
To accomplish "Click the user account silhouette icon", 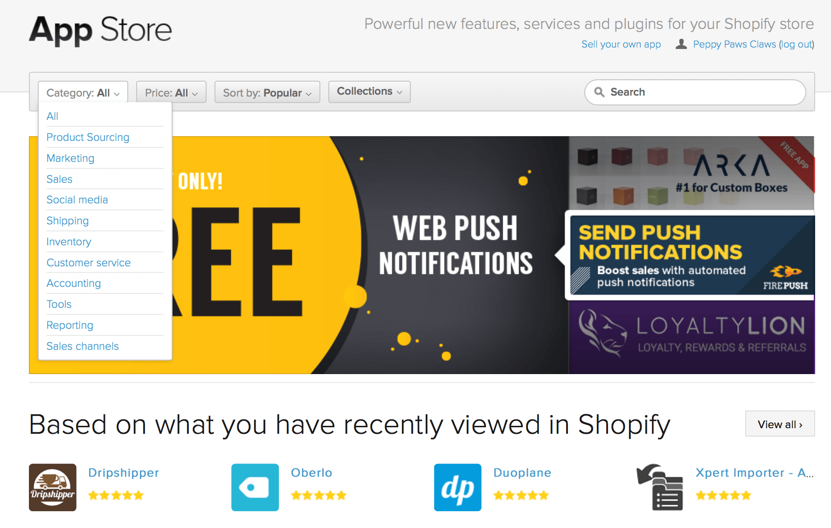I will pyautogui.click(x=681, y=44).
